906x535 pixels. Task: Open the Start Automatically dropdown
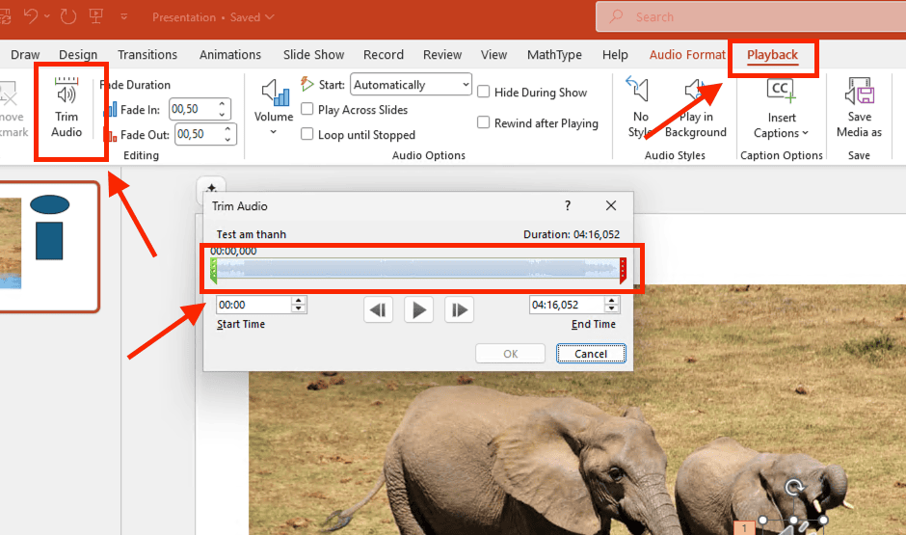coord(411,85)
